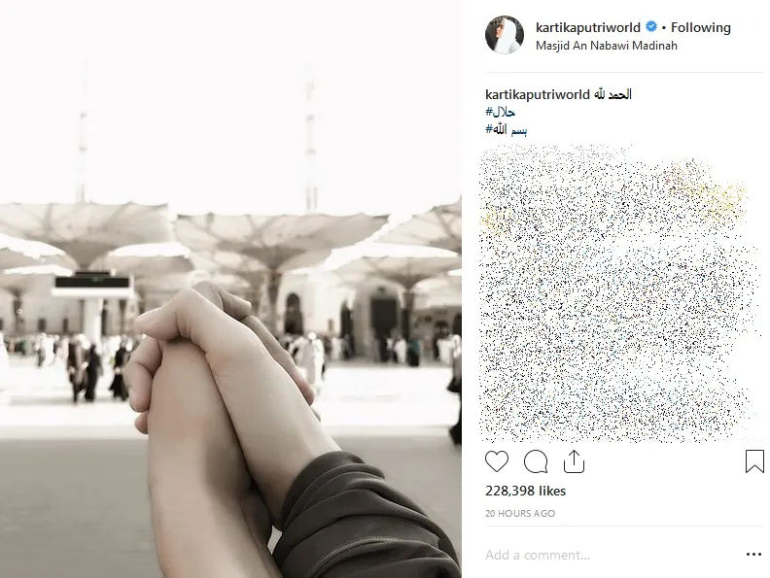
Task: Open more options three-dot menu
Action: click(753, 555)
